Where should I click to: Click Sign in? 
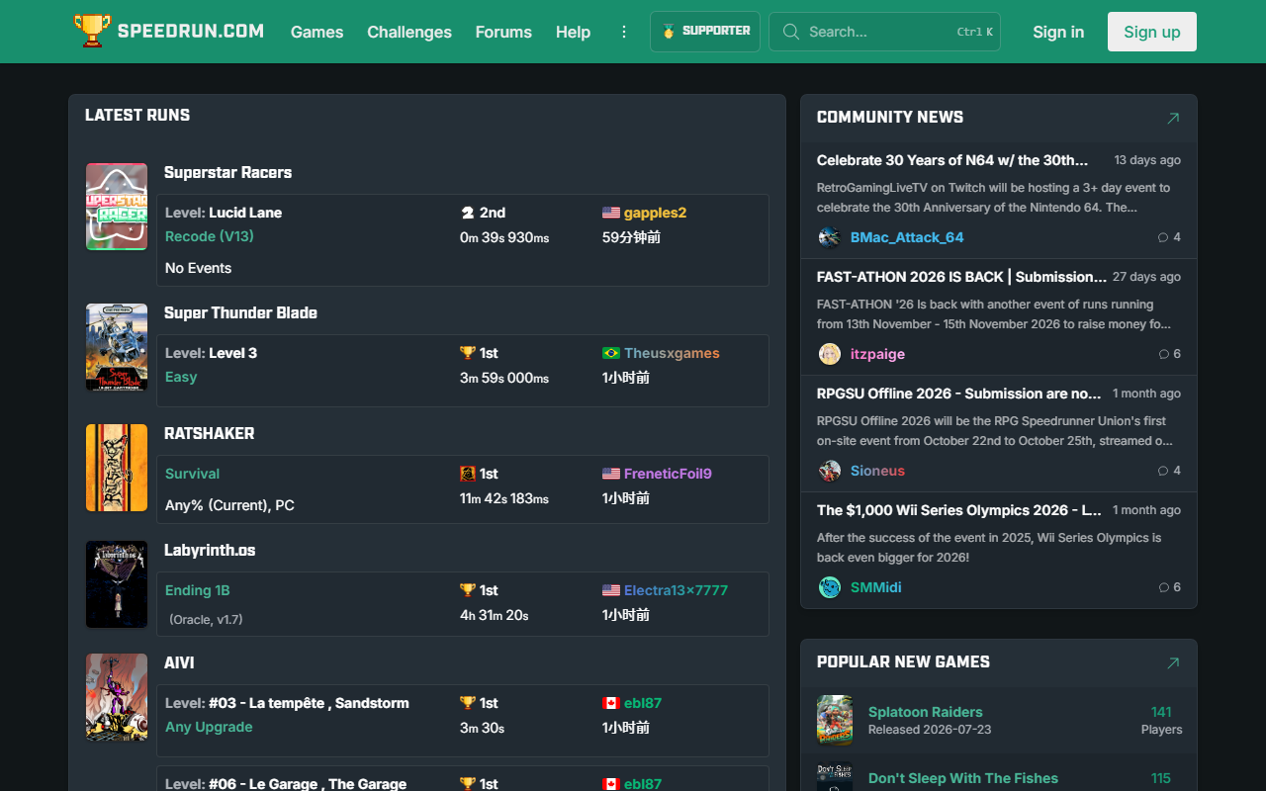(x=1058, y=32)
